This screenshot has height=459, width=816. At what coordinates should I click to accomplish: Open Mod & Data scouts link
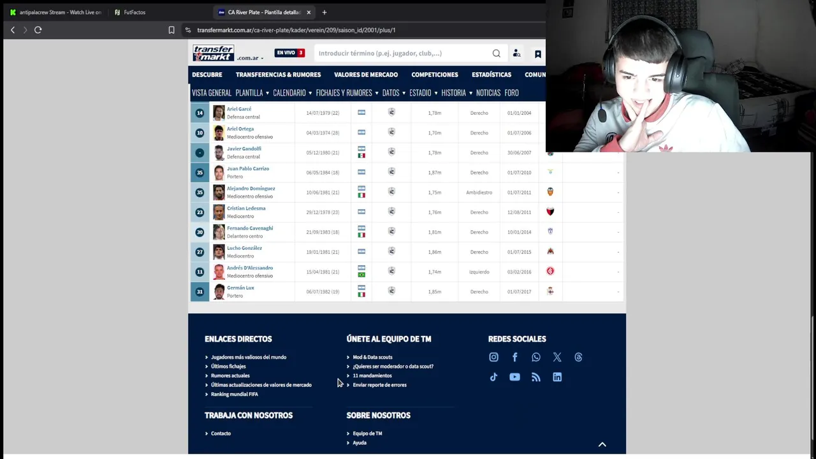[x=372, y=357]
